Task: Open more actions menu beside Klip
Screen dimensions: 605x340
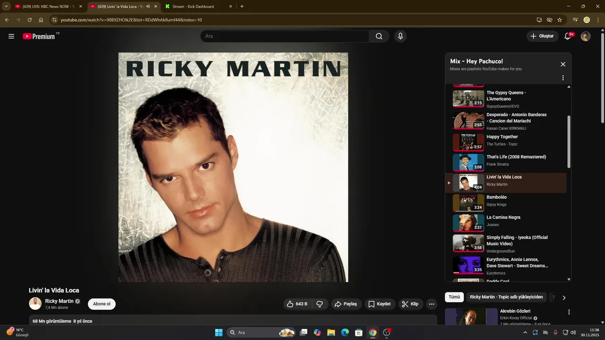Action: click(432, 304)
